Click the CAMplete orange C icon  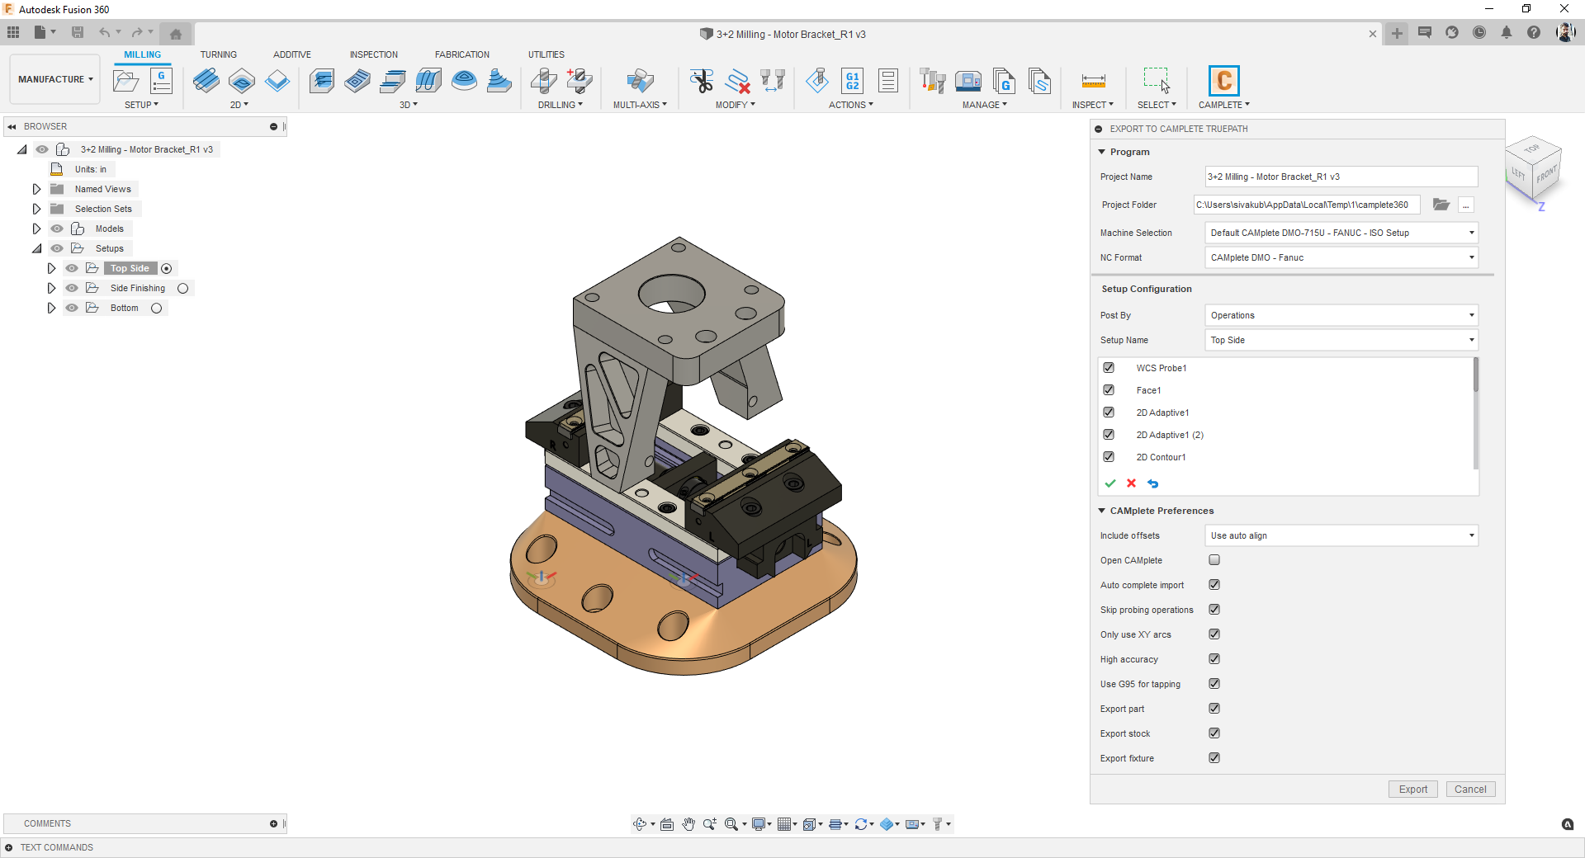1223,81
